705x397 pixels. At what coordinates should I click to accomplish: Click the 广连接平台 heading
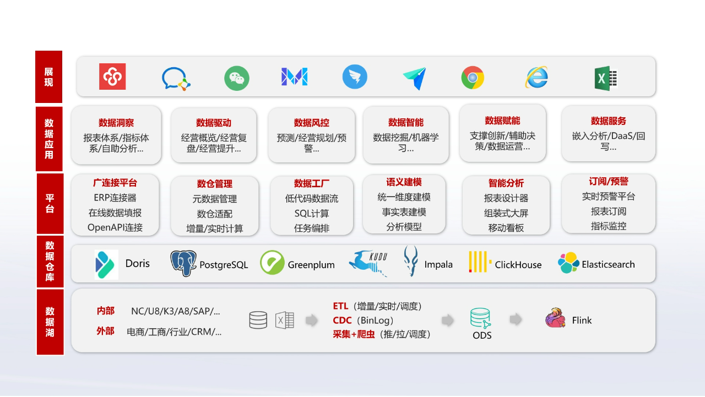[115, 182]
